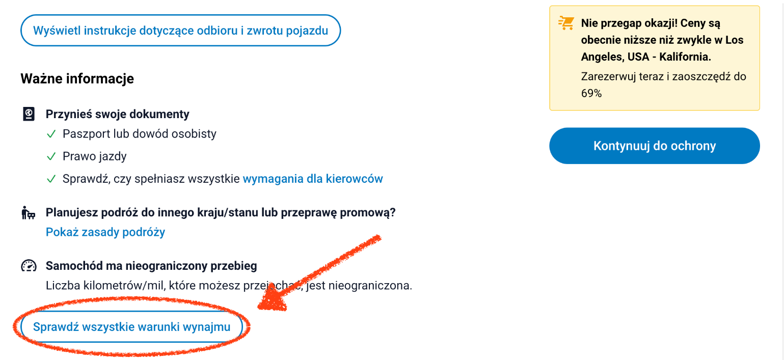This screenshot has height=360, width=784.
Task: Click the speedometer unlimited mileage icon
Action: (29, 266)
